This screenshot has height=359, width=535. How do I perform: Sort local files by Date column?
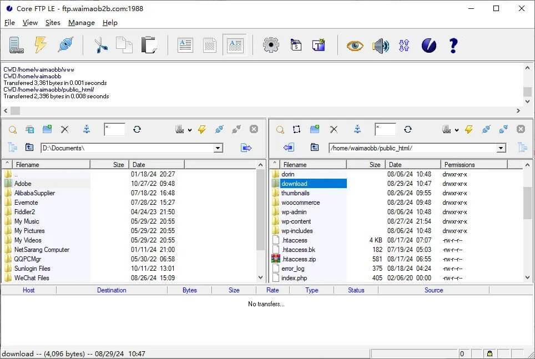pyautogui.click(x=157, y=165)
